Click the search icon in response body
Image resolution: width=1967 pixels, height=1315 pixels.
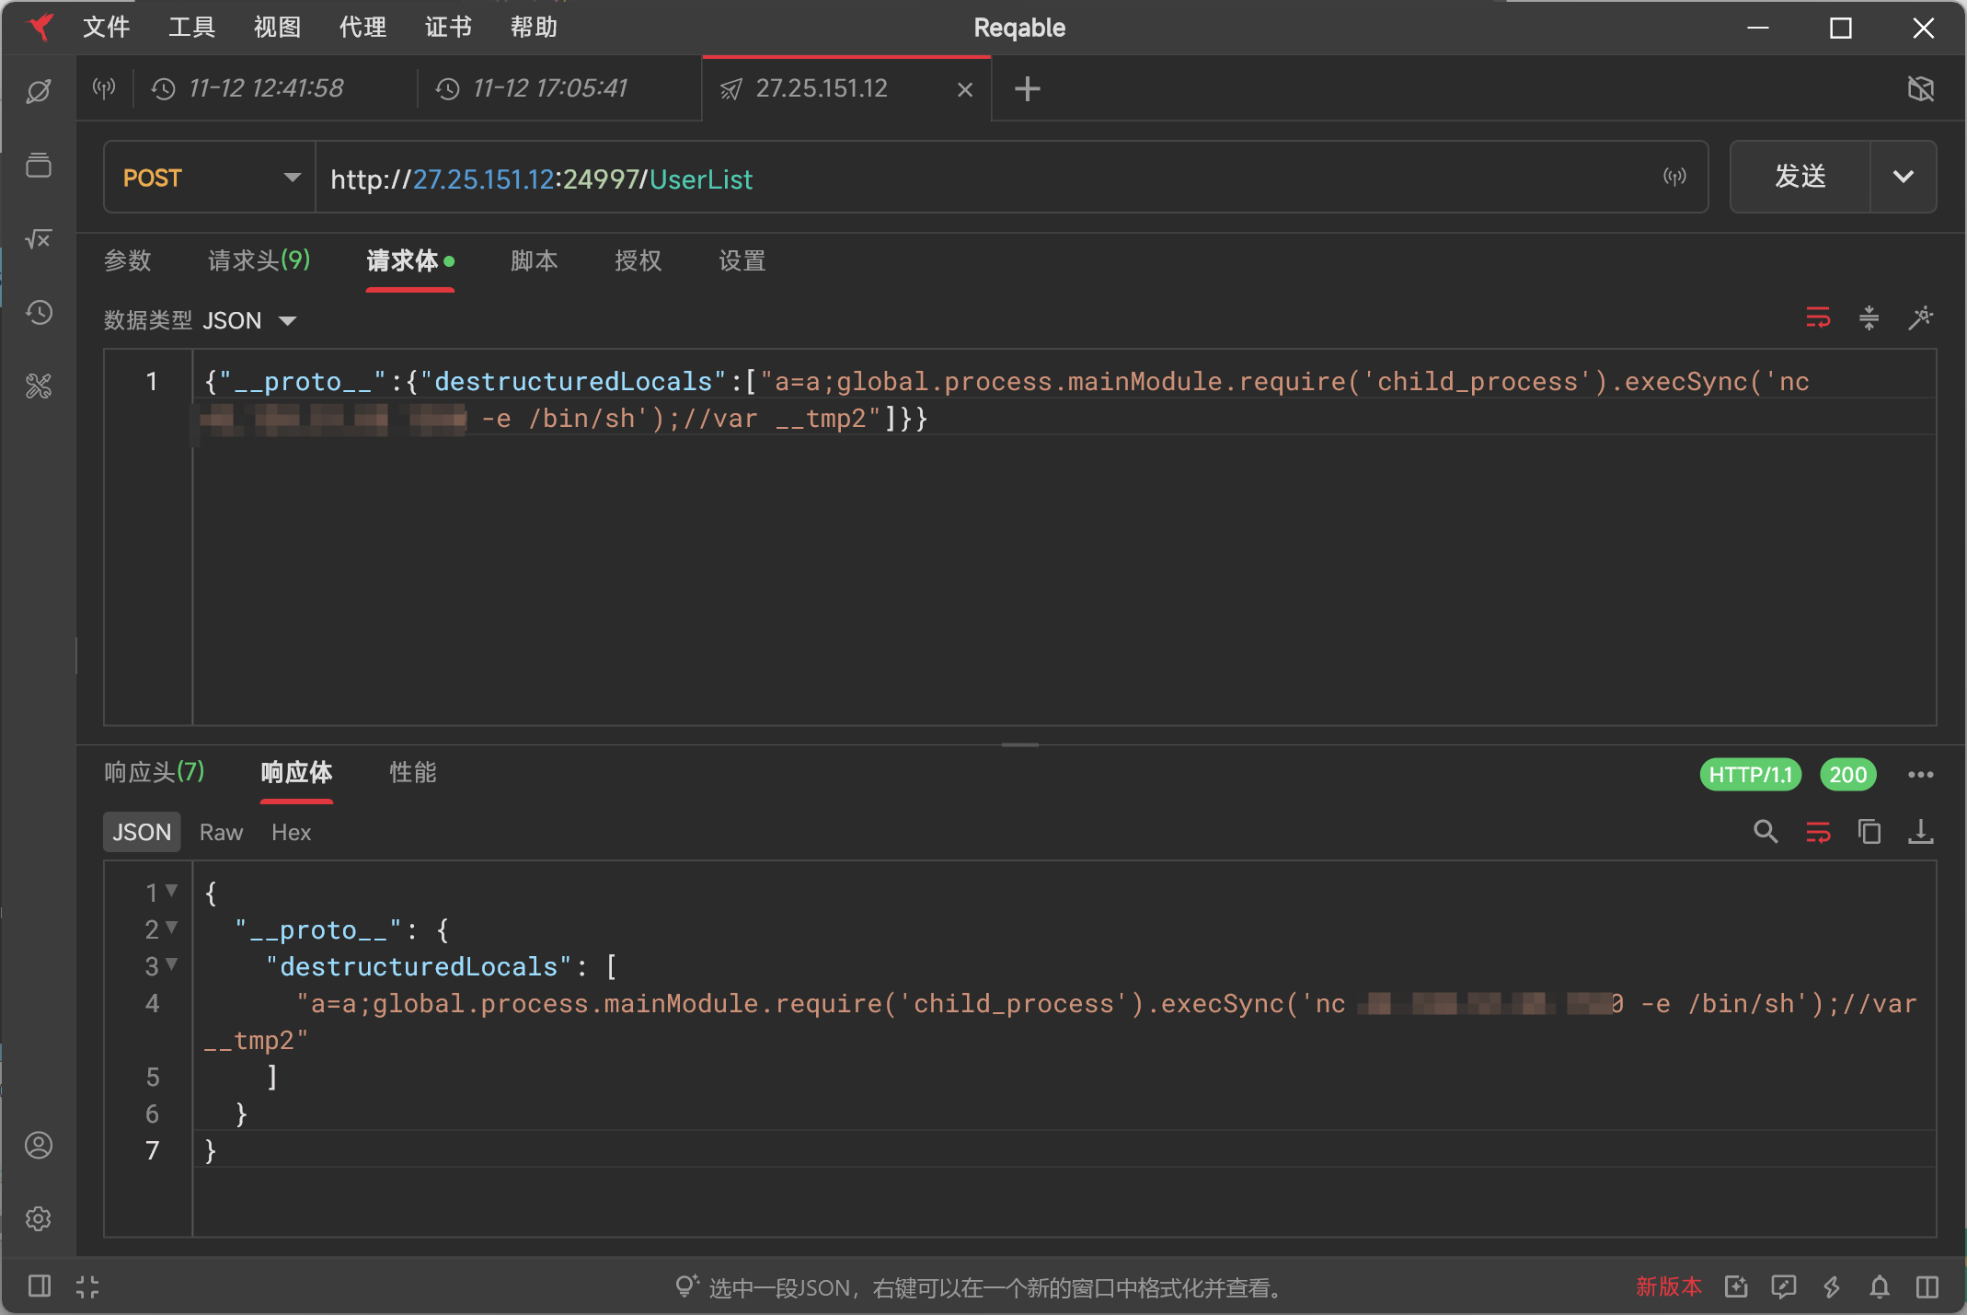tap(1765, 832)
